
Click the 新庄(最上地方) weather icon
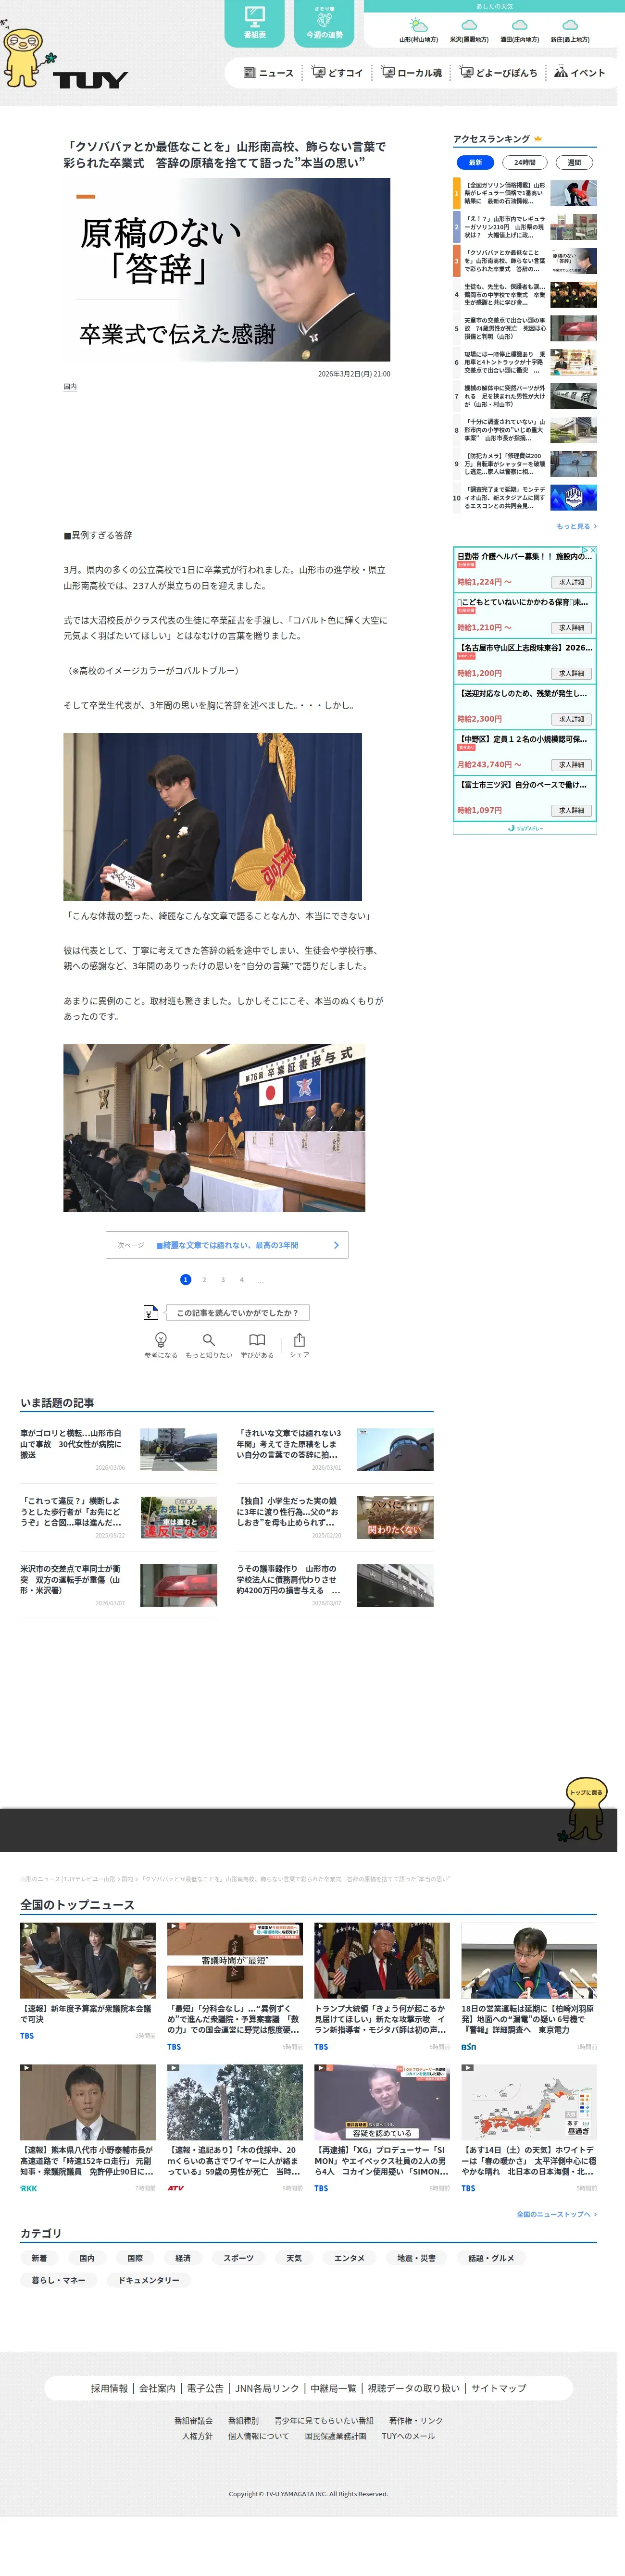pyautogui.click(x=570, y=25)
